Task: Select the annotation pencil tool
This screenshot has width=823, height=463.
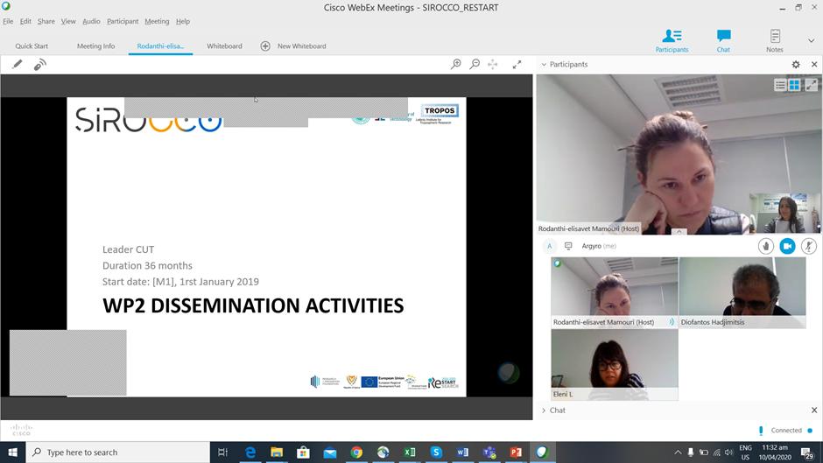Action: coord(17,65)
